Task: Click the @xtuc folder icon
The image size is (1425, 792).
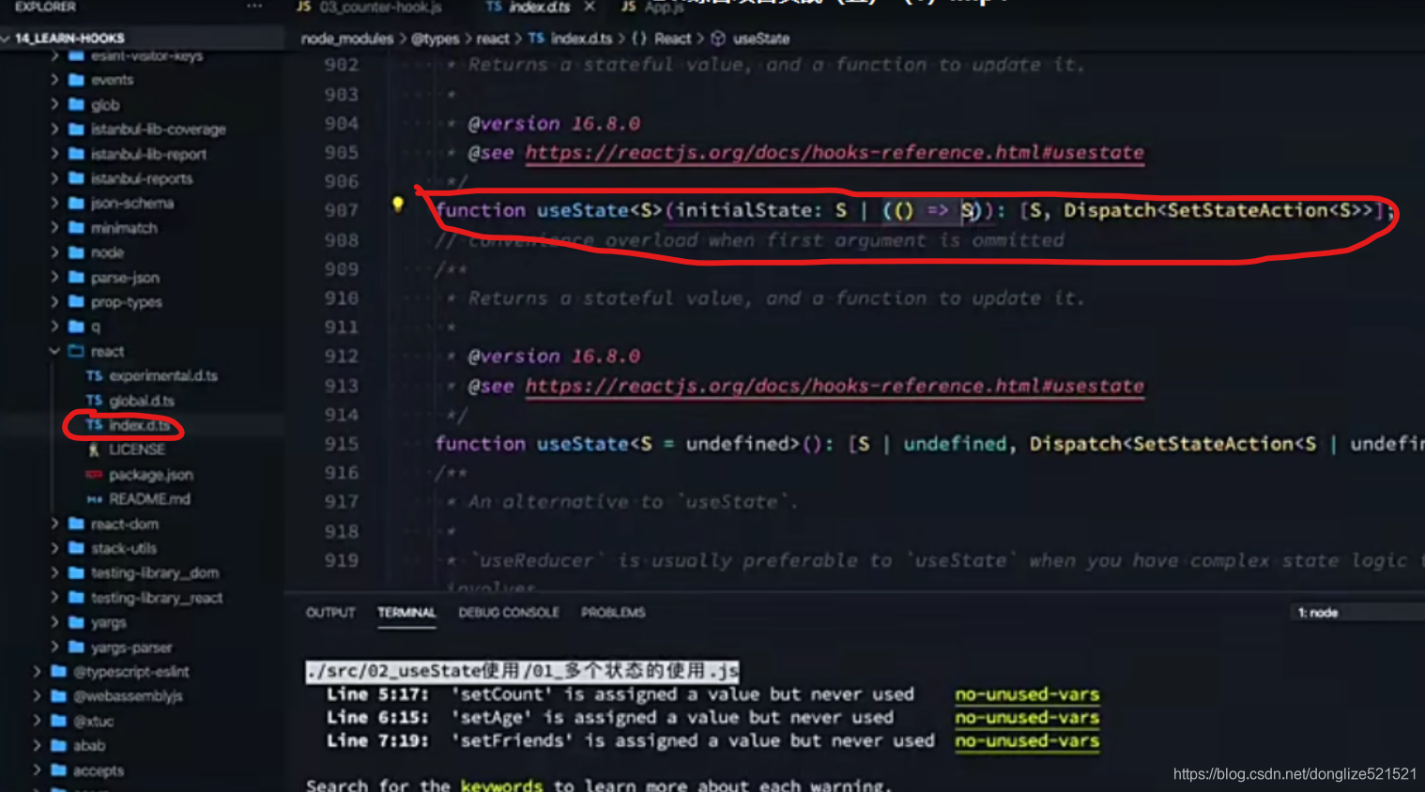Action: [x=58, y=721]
